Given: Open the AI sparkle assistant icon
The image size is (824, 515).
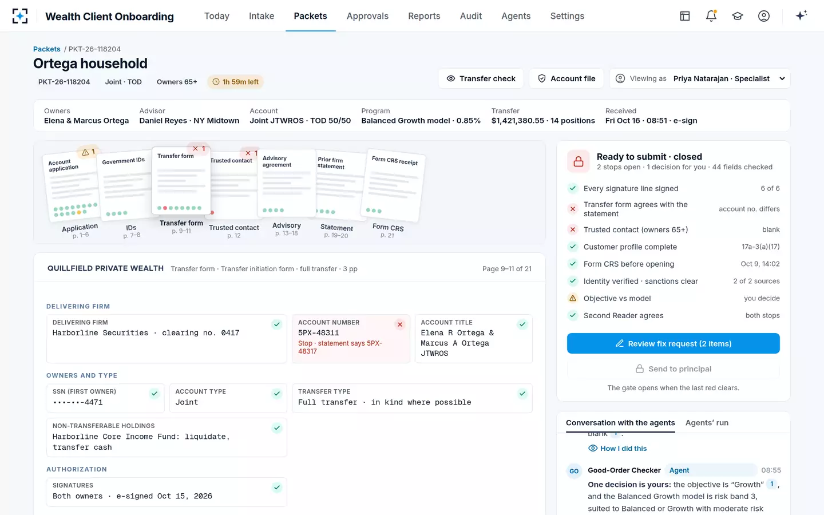Looking at the screenshot, I should [x=801, y=15].
